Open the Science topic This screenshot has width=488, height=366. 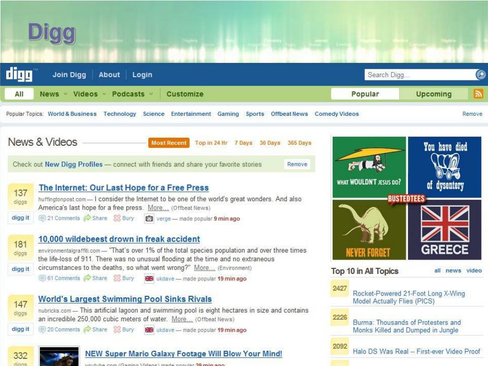[153, 114]
